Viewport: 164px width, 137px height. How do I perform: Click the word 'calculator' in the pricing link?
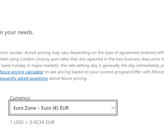(x=35, y=72)
